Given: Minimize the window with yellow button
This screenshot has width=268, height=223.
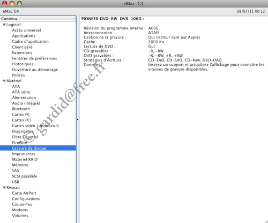Looking at the screenshot, I should point(12,3).
